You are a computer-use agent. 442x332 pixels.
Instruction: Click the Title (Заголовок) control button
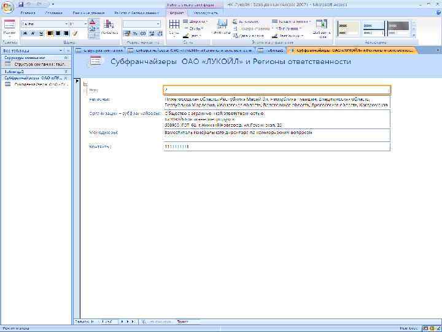(246, 22)
